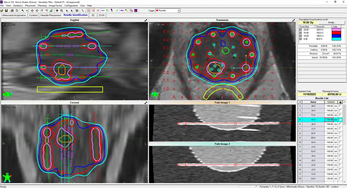Open the Needle Placement tab

[x=51, y=15]
